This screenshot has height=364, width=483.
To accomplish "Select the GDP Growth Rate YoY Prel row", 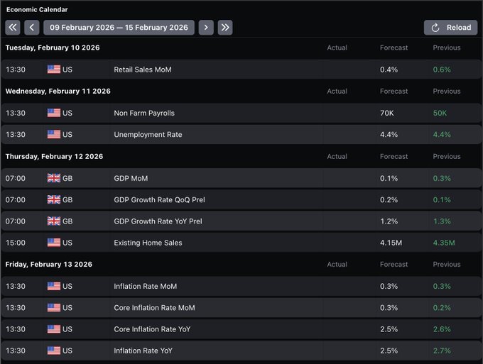I will pyautogui.click(x=158, y=221).
